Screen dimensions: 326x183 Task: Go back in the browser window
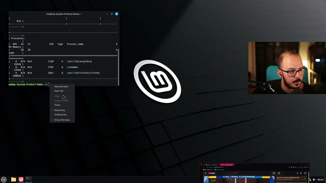pyautogui.click(x=204, y=167)
